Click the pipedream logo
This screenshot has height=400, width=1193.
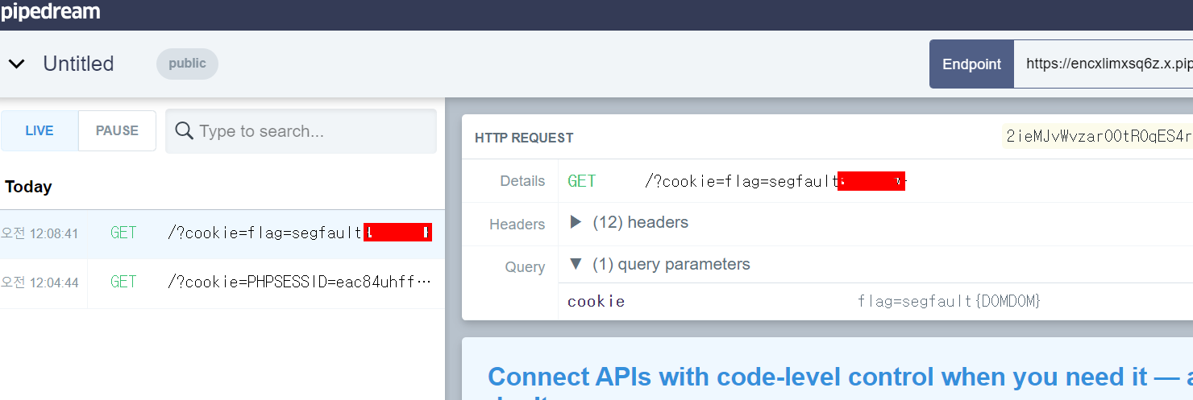point(50,13)
